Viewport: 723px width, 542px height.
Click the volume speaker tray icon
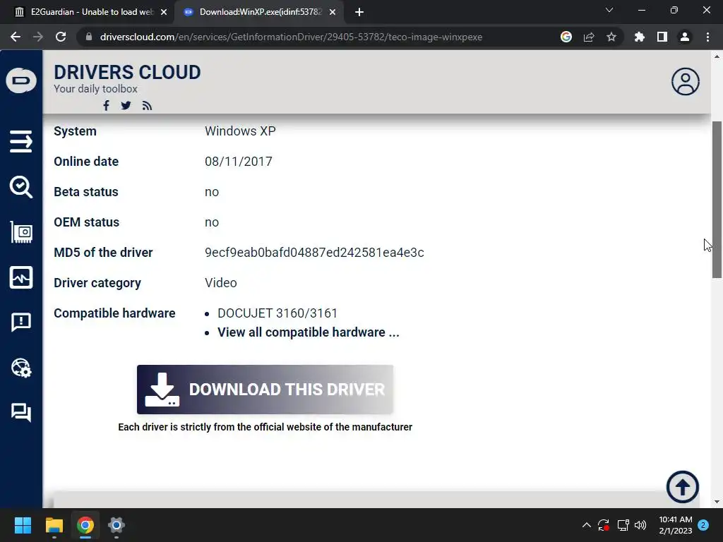pos(640,525)
